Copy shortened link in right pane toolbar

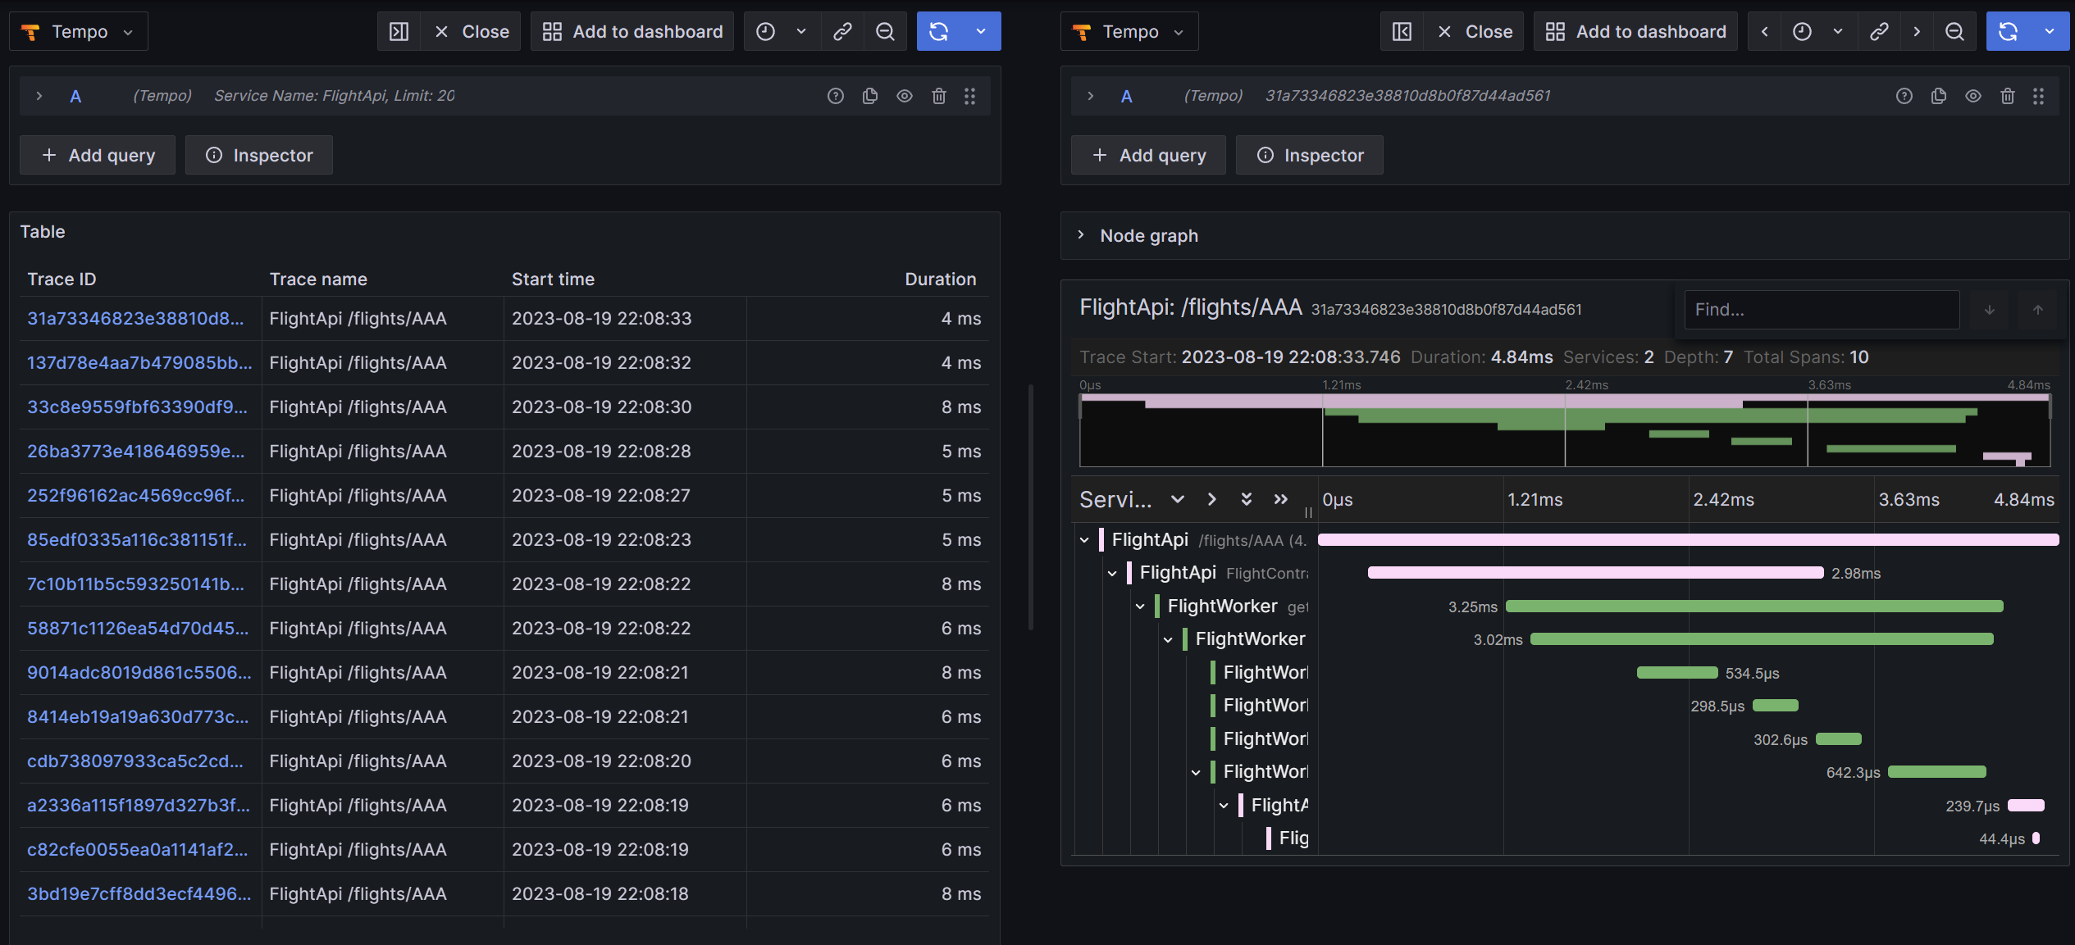point(1879,32)
